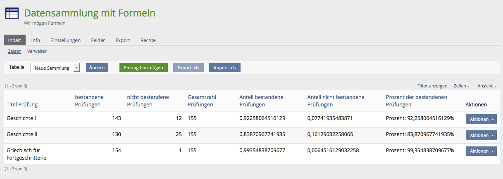Screen dimensions: 503x179
Task: Click the Import .xls button
Action: (x=225, y=68)
